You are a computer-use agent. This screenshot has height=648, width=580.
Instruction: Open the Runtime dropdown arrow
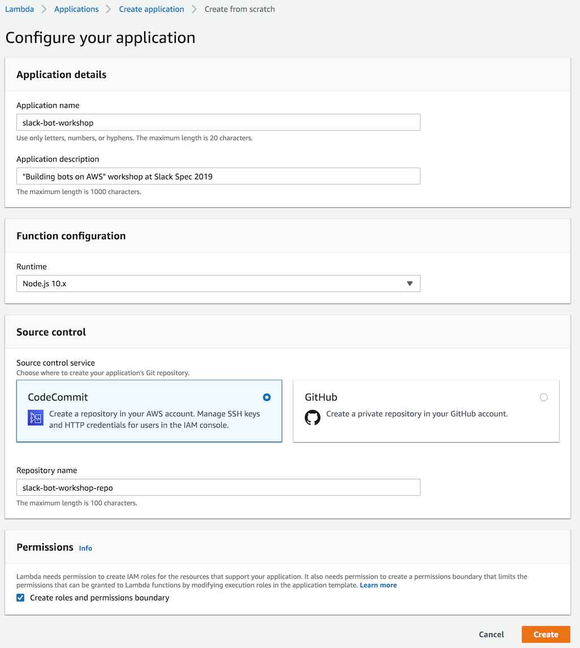pos(409,284)
